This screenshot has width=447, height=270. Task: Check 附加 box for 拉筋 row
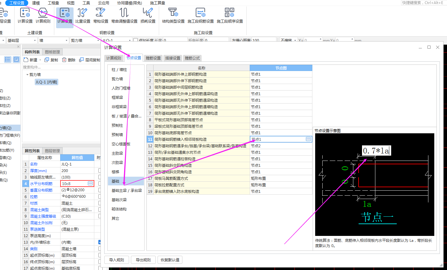(100, 197)
